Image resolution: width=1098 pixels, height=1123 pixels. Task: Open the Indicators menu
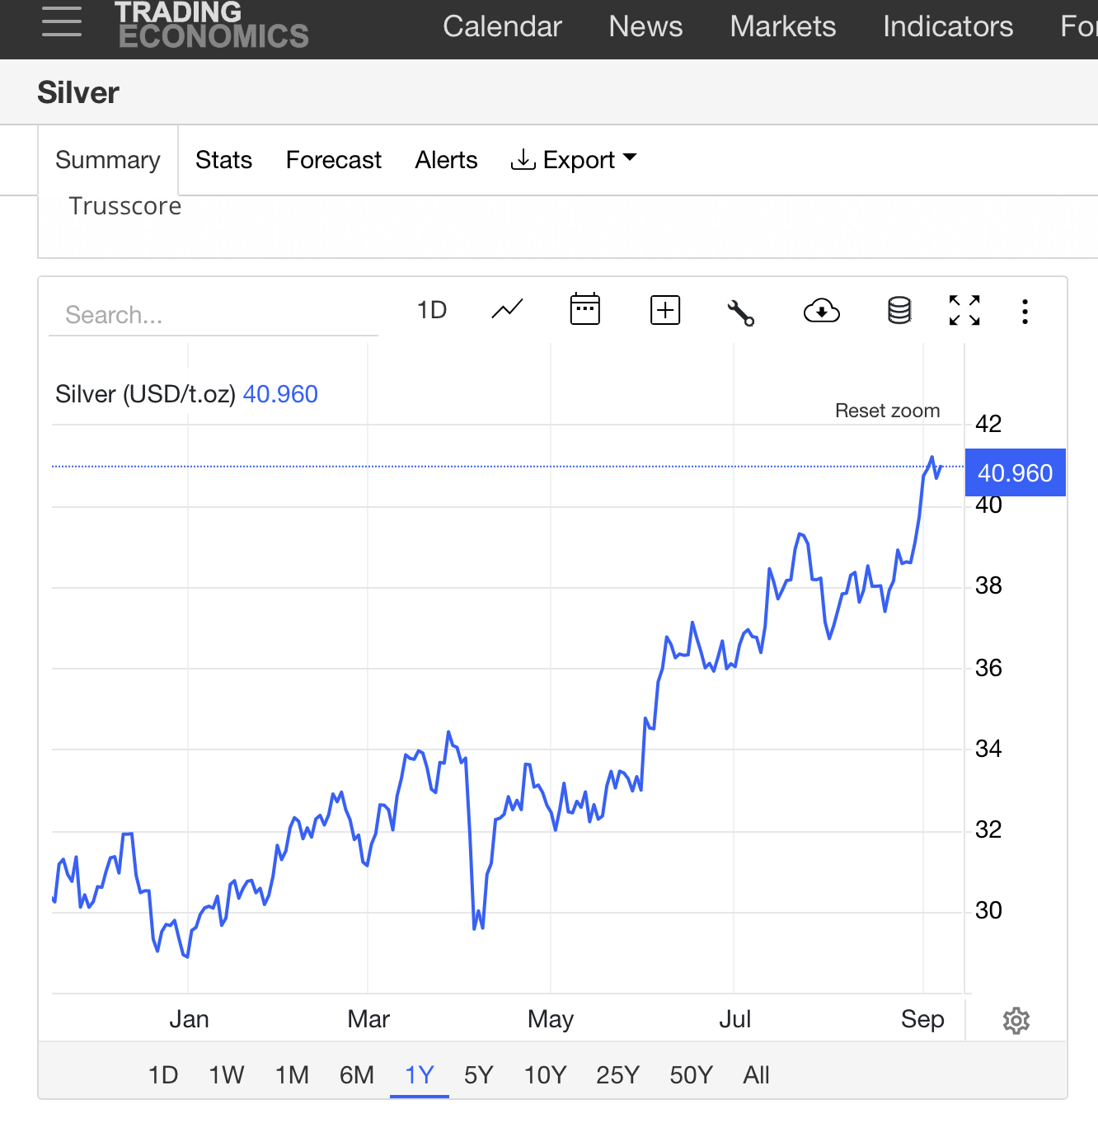[948, 26]
